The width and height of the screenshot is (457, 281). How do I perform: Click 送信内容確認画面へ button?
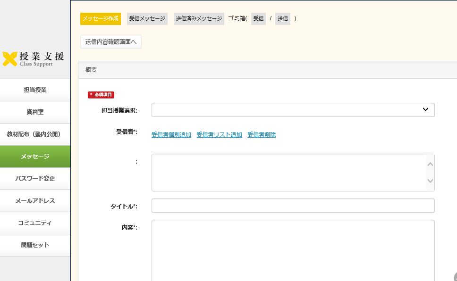[111, 42]
